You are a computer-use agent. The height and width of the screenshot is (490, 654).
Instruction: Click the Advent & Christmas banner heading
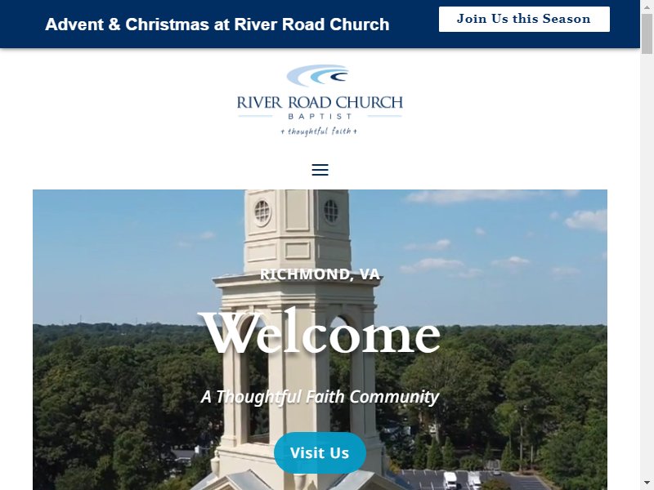click(217, 24)
